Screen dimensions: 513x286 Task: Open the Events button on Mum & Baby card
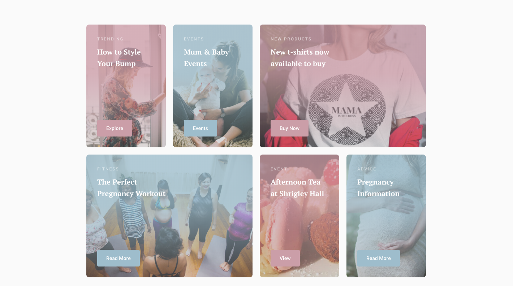[x=201, y=128]
